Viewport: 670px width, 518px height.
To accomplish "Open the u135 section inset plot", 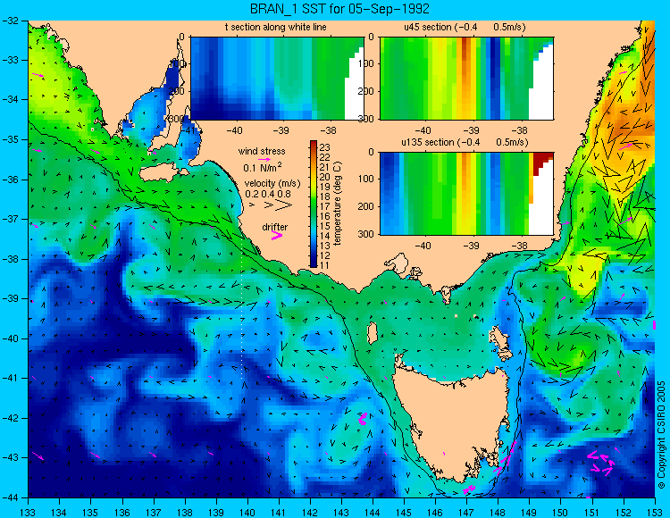I will [466, 194].
